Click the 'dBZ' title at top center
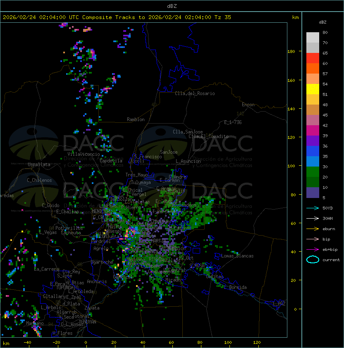 coord(172,6)
